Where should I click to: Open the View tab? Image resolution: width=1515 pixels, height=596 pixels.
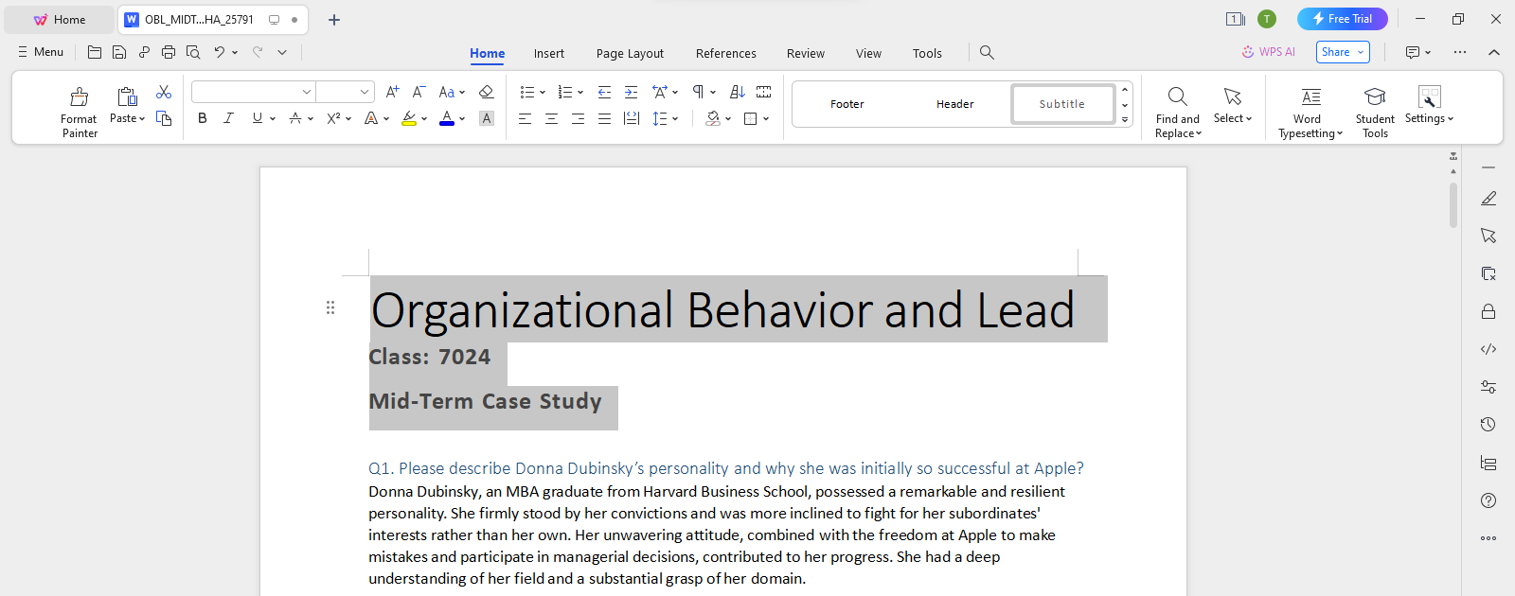(x=868, y=54)
